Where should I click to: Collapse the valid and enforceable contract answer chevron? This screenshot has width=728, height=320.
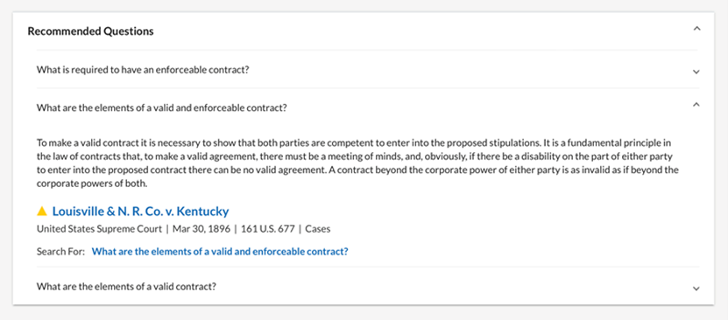[x=696, y=105]
